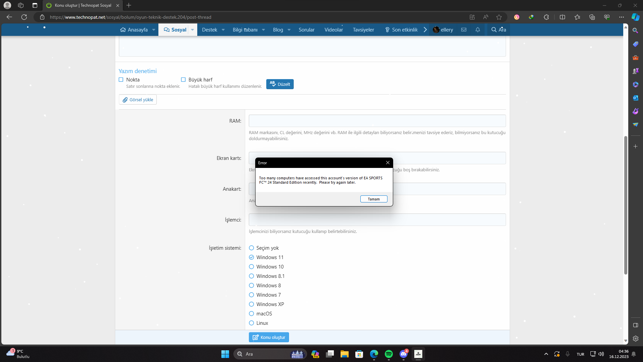Click Tamam in the Error dialog
This screenshot has width=643, height=362.
coord(374,199)
